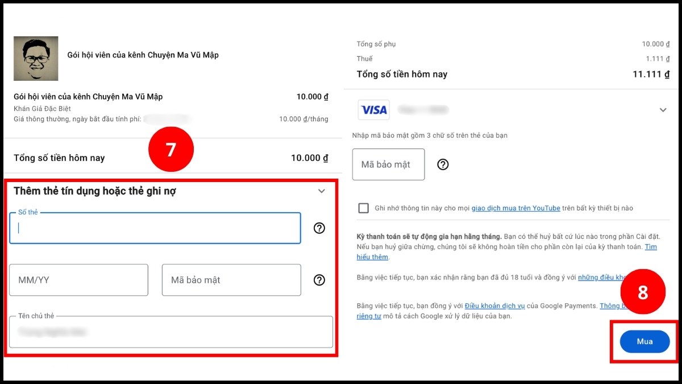Open help next to the Số thẻ field
The height and width of the screenshot is (384, 682).
pyautogui.click(x=319, y=228)
